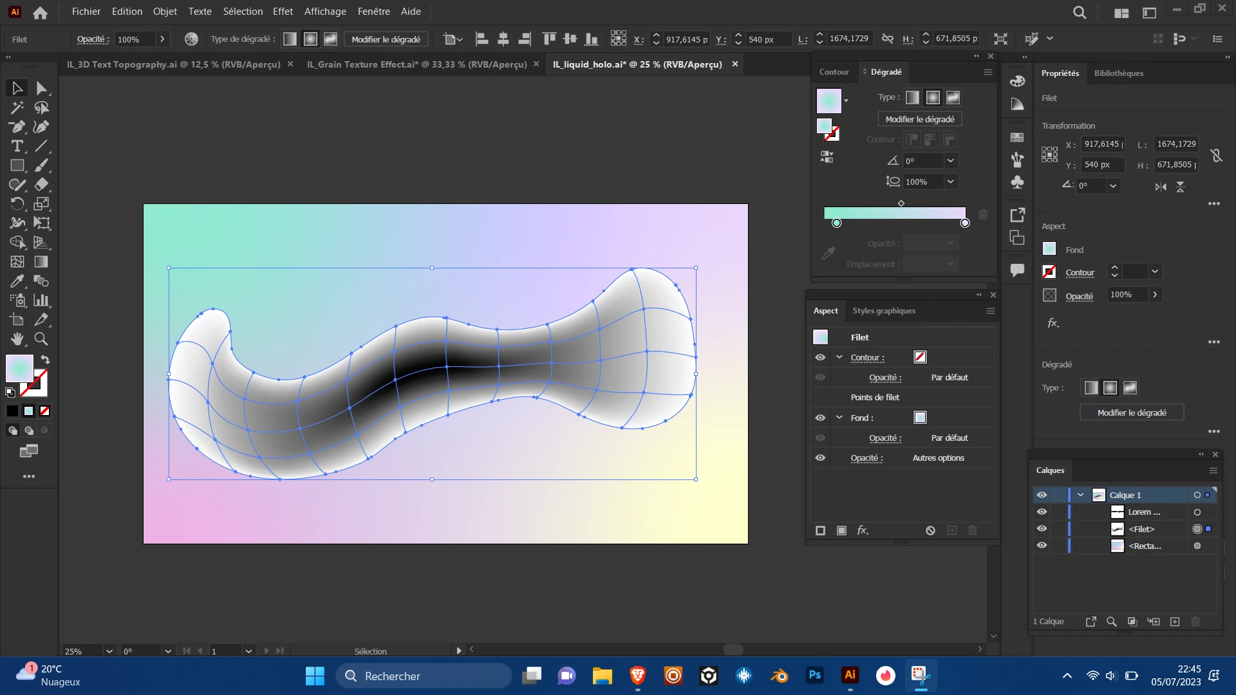1236x695 pixels.
Task: Toggle visibility of the Lorem layer
Action: [x=1042, y=512]
